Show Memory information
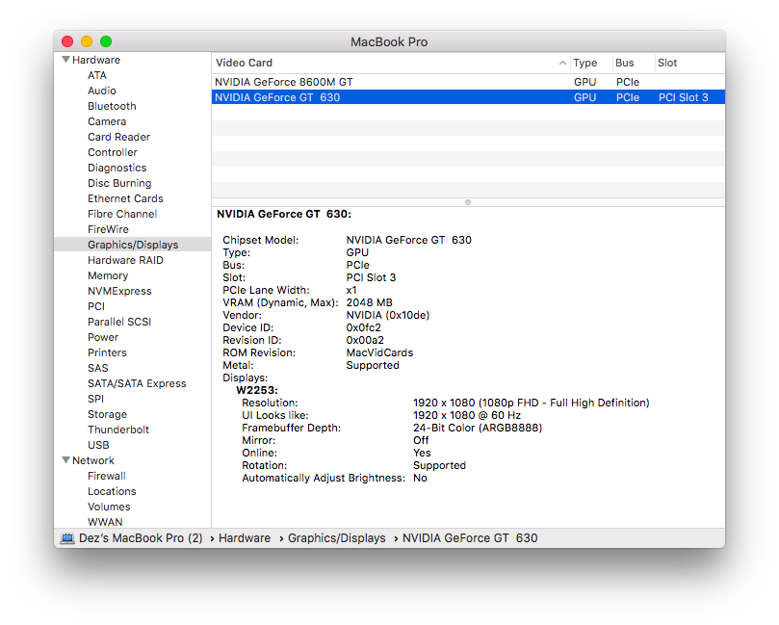 tap(108, 275)
